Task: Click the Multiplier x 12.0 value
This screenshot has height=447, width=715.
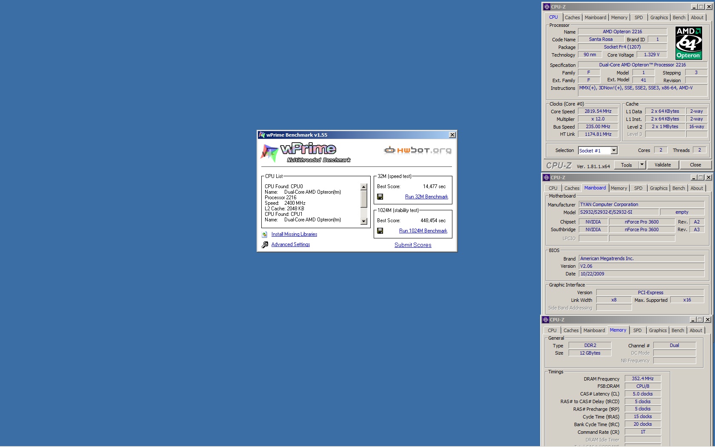Action: coord(598,119)
